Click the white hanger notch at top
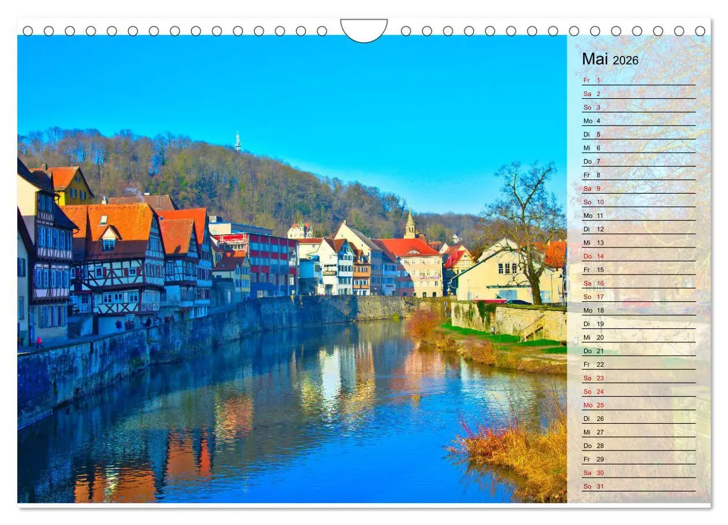The height and width of the screenshot is (525, 728). tap(364, 28)
